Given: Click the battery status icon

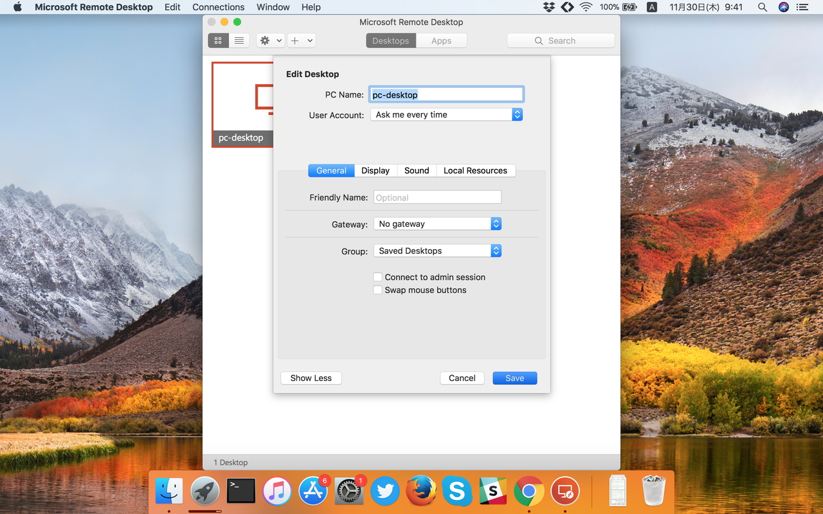Looking at the screenshot, I should tap(630, 7).
